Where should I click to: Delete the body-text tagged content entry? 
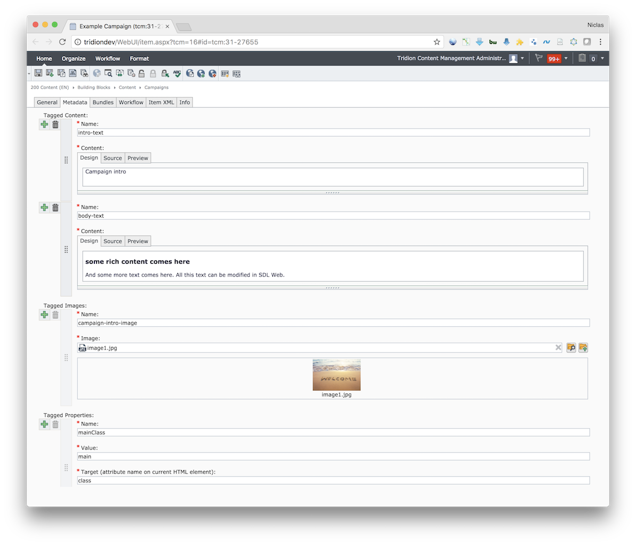point(55,208)
